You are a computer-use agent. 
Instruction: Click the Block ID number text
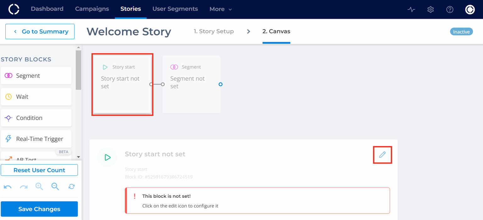click(159, 177)
